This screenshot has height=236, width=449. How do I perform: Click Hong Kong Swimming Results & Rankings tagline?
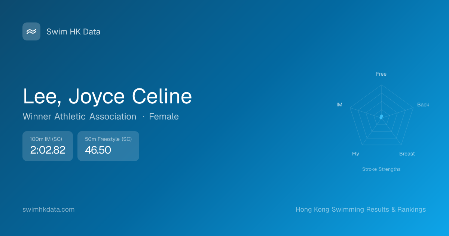(361, 209)
